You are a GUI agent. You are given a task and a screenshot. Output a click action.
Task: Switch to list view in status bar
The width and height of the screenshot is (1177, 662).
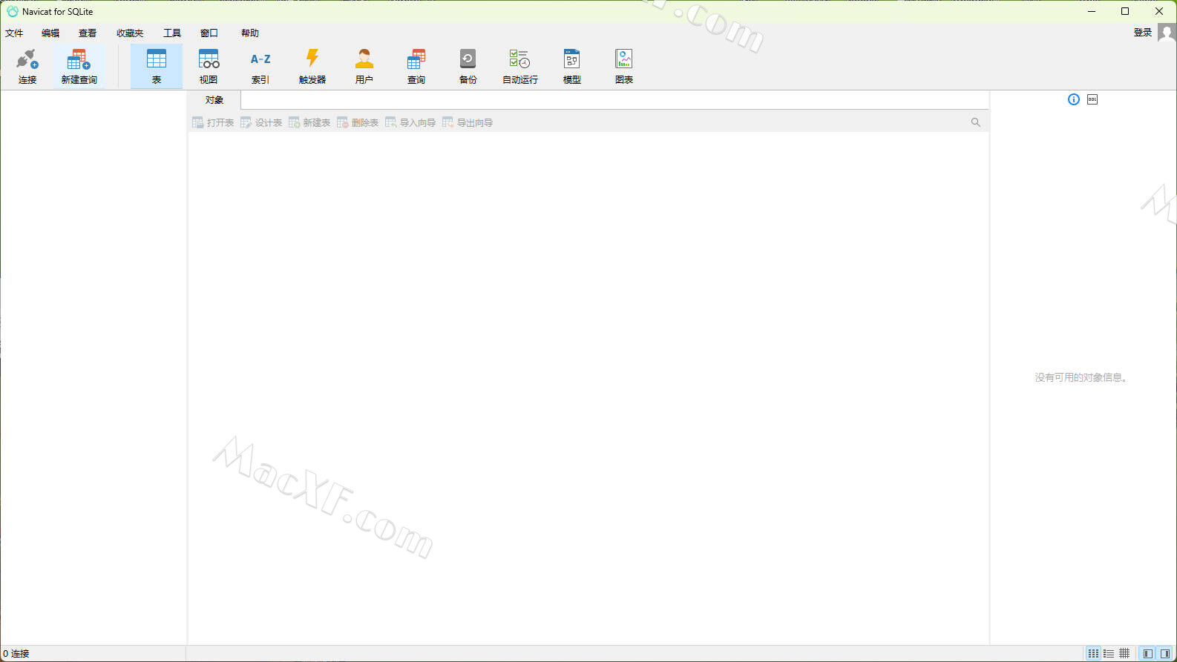[x=1109, y=653]
